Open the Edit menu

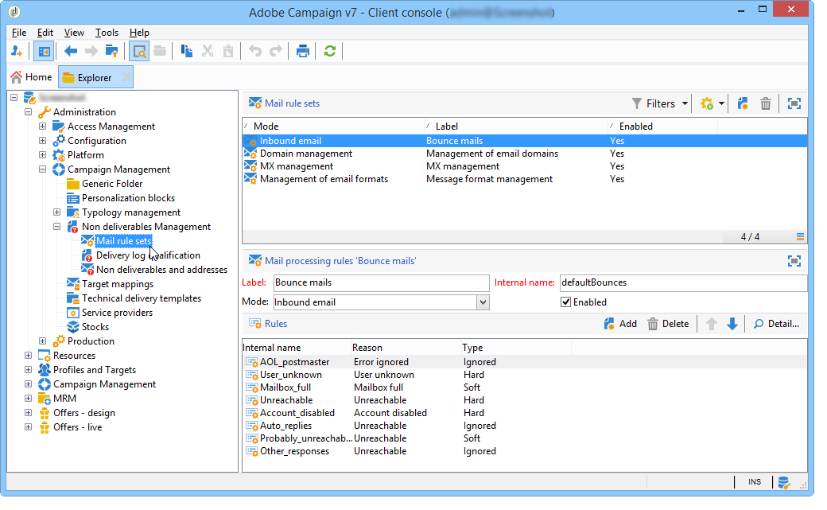click(45, 32)
